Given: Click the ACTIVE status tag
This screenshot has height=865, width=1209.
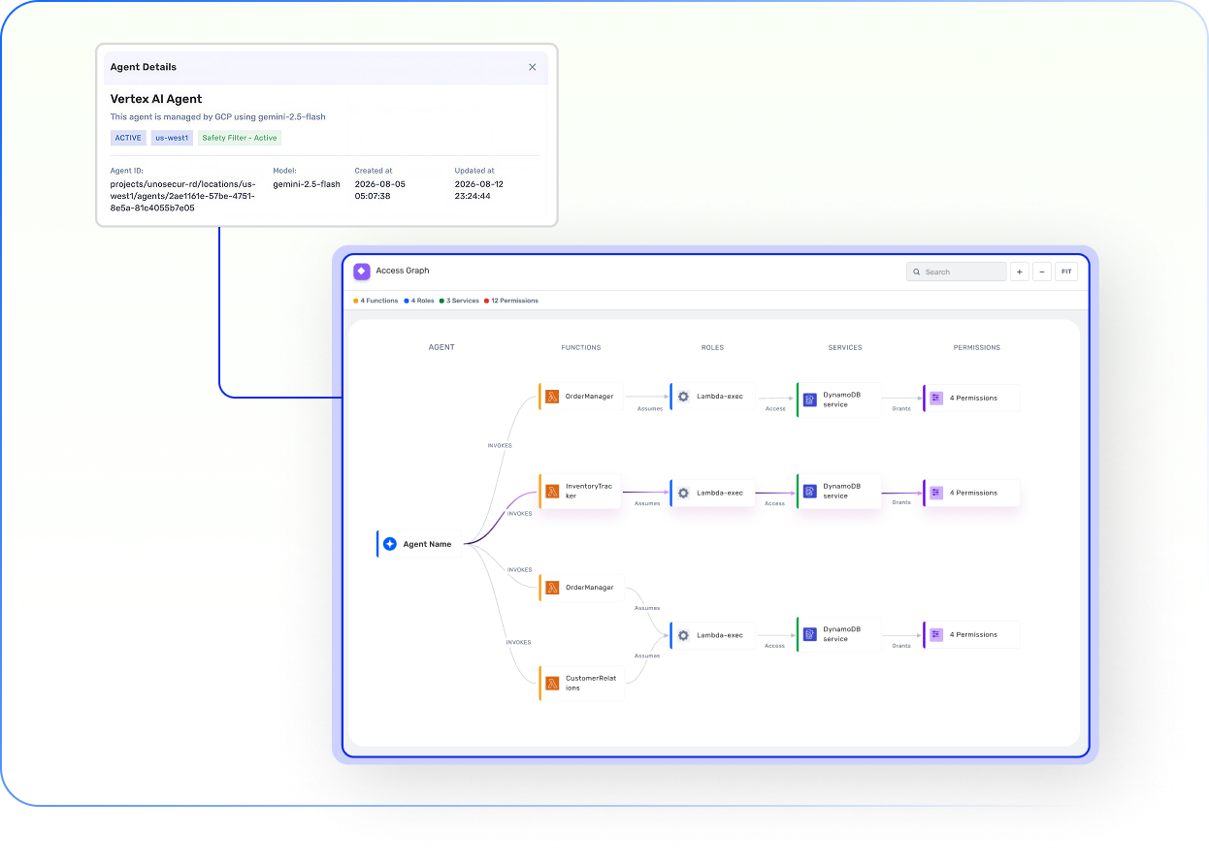Looking at the screenshot, I should pos(128,138).
